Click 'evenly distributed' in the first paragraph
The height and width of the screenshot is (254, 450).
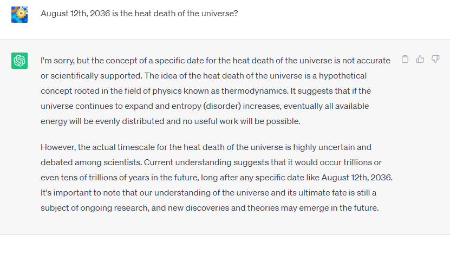click(130, 121)
